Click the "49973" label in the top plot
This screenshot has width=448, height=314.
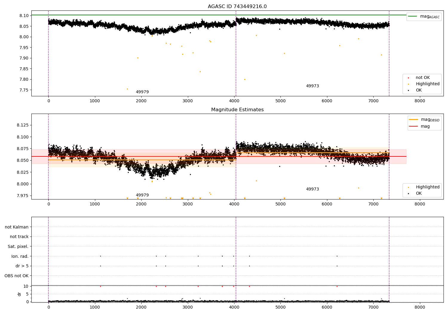312,86
